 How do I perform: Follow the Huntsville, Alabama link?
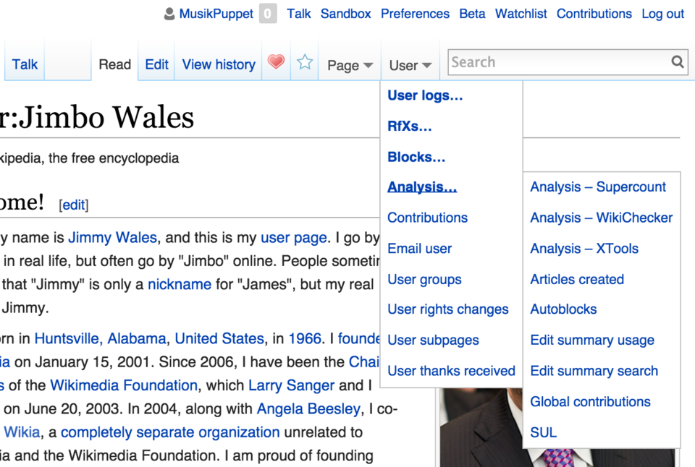pyautogui.click(x=100, y=338)
